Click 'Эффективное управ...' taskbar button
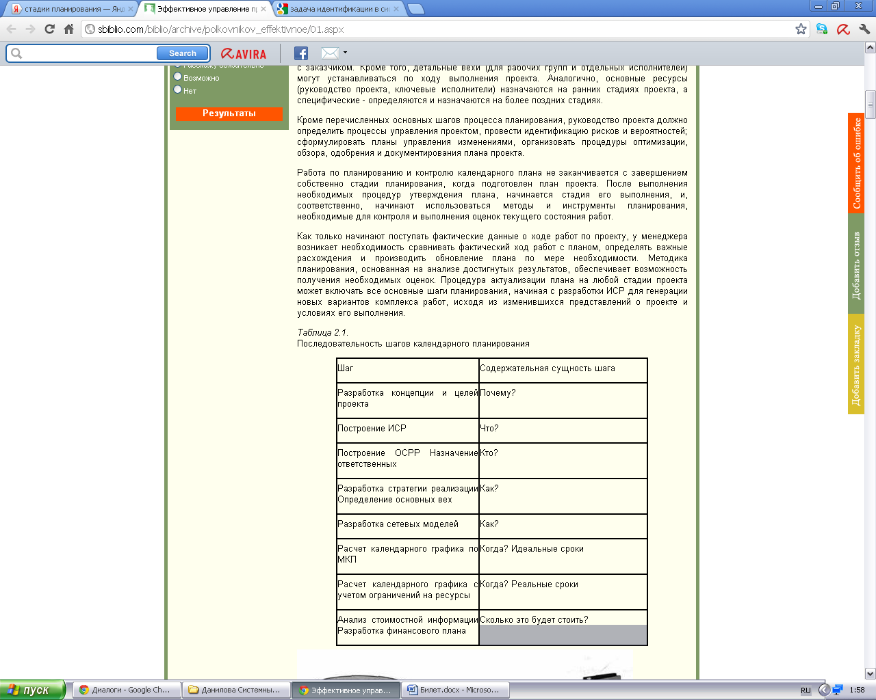876x700 pixels. (x=346, y=690)
